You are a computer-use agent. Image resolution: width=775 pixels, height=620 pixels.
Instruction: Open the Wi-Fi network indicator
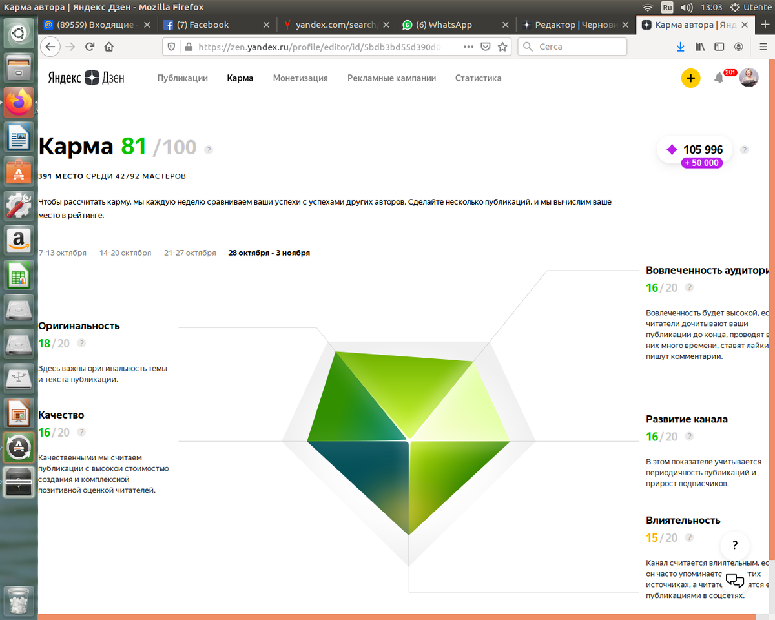click(648, 7)
